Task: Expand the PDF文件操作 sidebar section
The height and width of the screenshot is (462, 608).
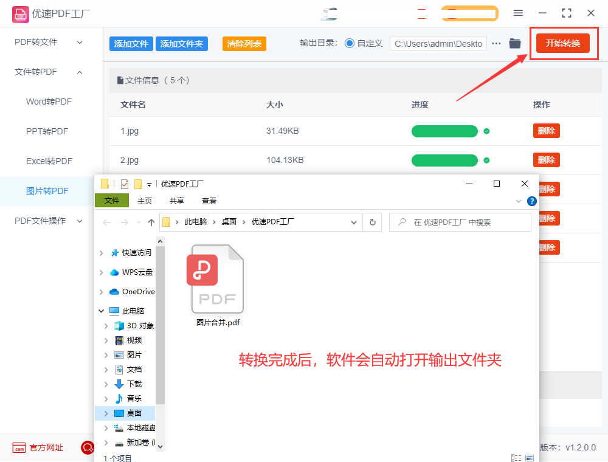Action: pos(80,221)
